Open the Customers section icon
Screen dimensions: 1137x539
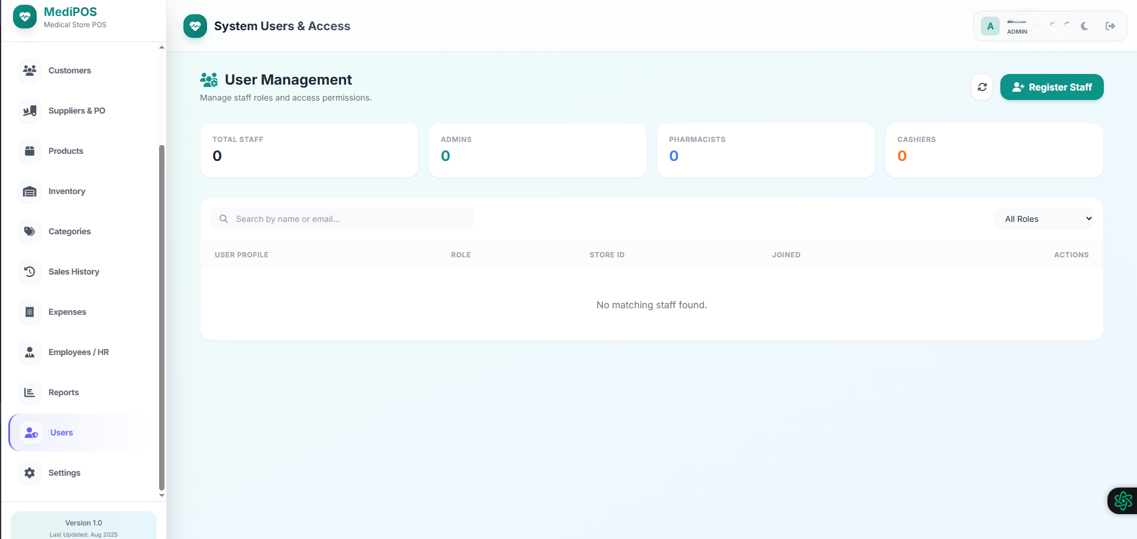pyautogui.click(x=30, y=70)
